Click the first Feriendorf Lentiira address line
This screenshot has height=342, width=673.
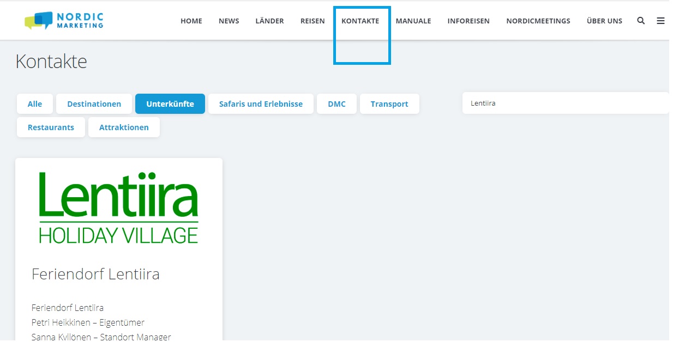tap(68, 308)
